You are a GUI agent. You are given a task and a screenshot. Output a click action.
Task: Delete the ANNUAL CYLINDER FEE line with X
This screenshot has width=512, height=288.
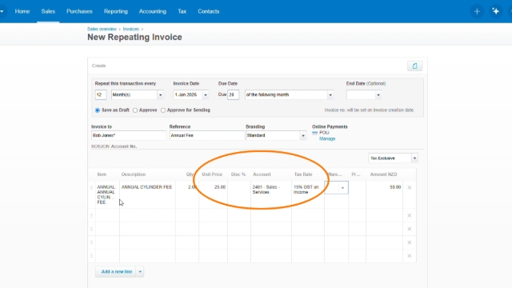409,187
